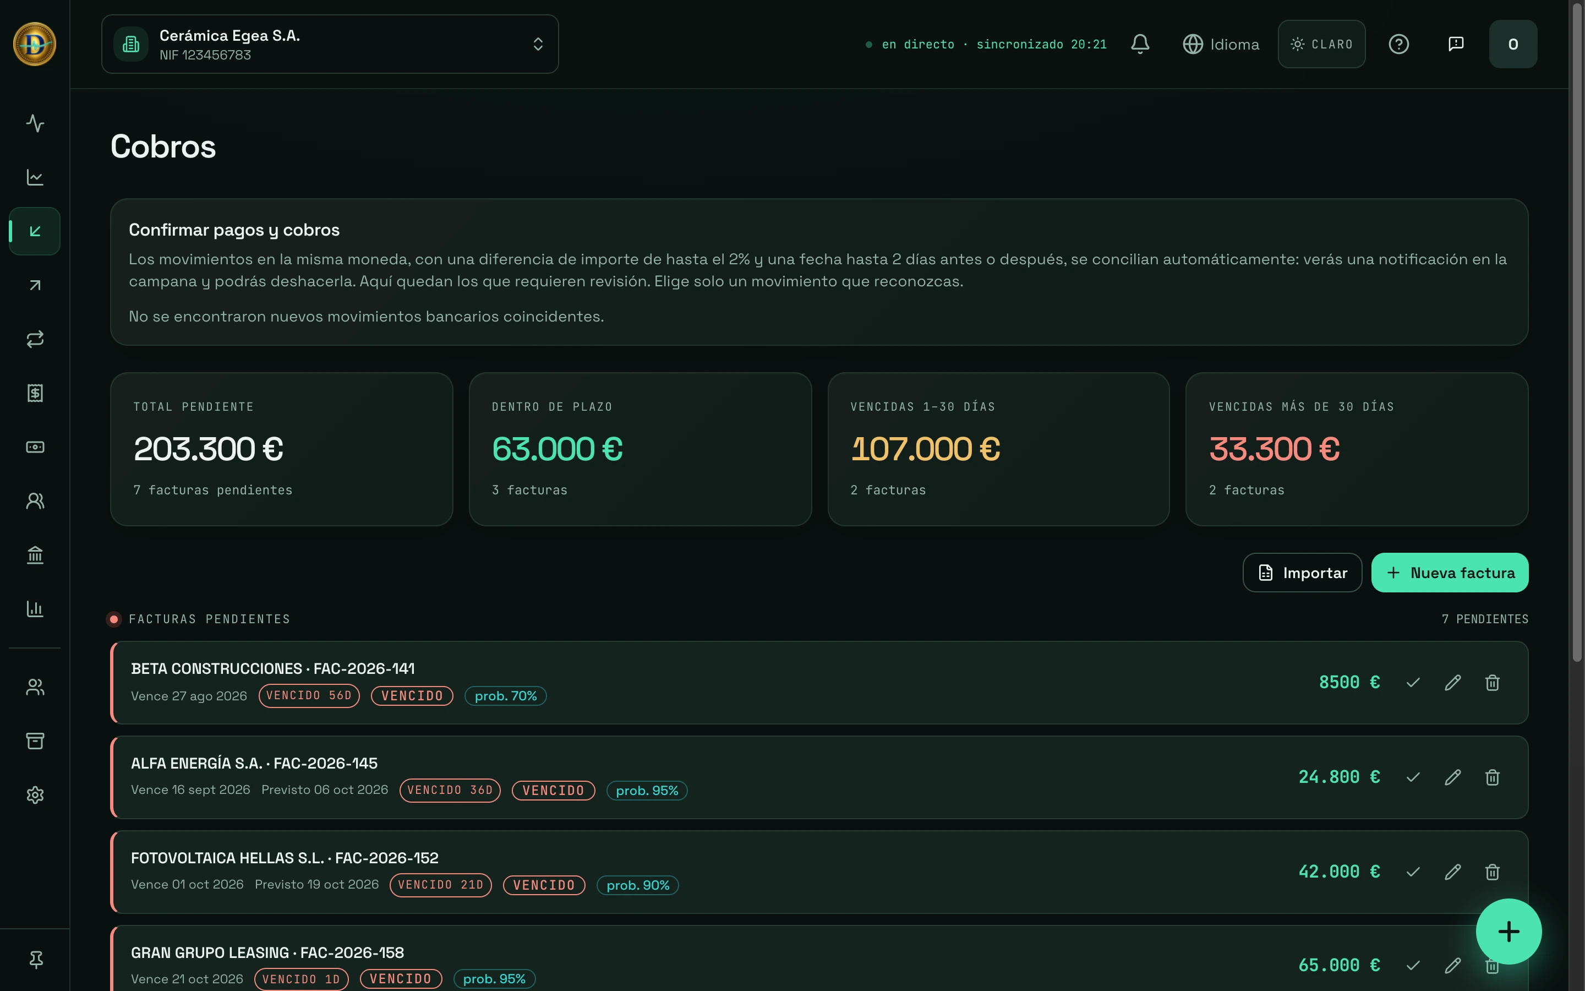Mark FOTOVOLTAICA HELLAS invoice as paid

(x=1413, y=872)
